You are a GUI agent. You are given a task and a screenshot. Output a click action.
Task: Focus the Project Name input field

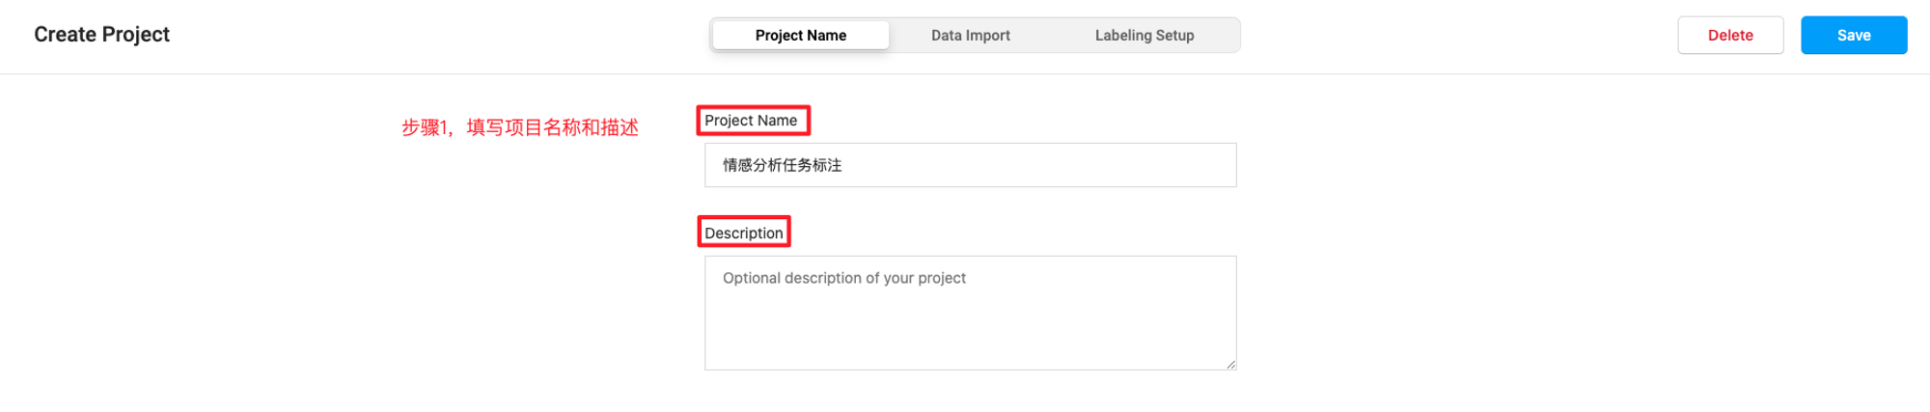point(970,165)
